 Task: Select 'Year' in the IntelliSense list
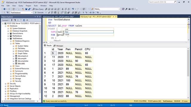[x=89, y=32]
